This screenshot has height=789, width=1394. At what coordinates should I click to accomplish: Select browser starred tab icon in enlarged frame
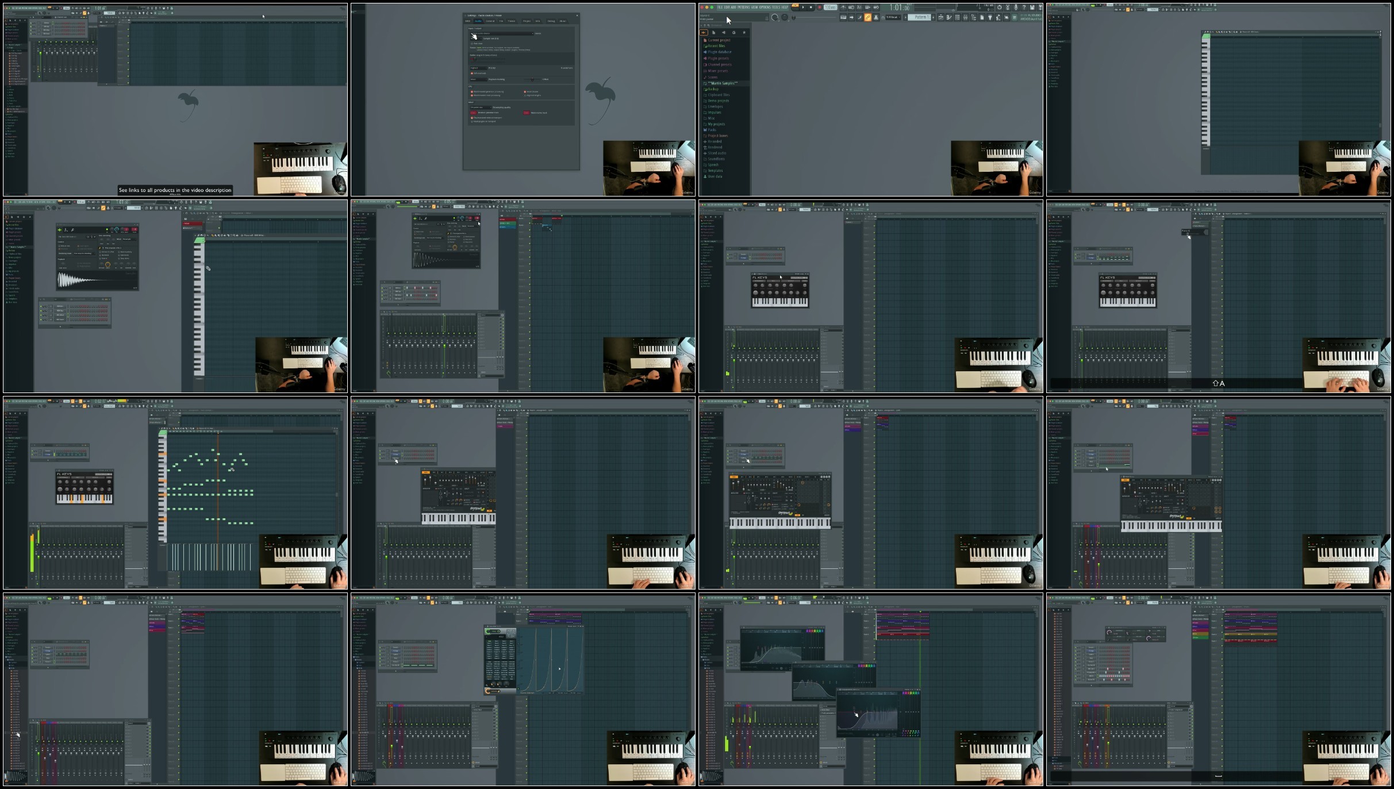pyautogui.click(x=744, y=32)
